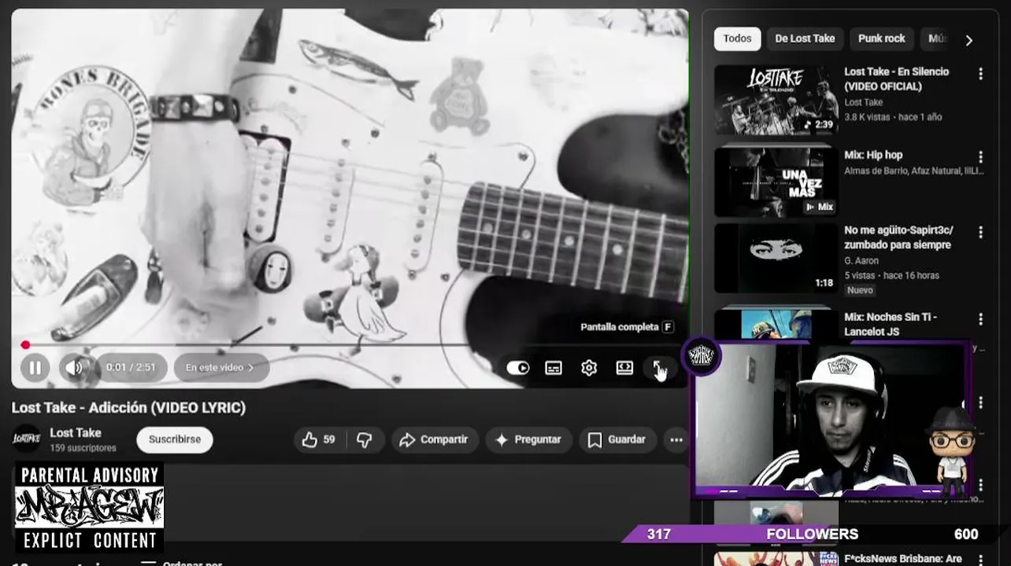
Task: Open 'Lost Take - En Silencio (VIDEO OFICIAL)' title
Action: [x=897, y=79]
